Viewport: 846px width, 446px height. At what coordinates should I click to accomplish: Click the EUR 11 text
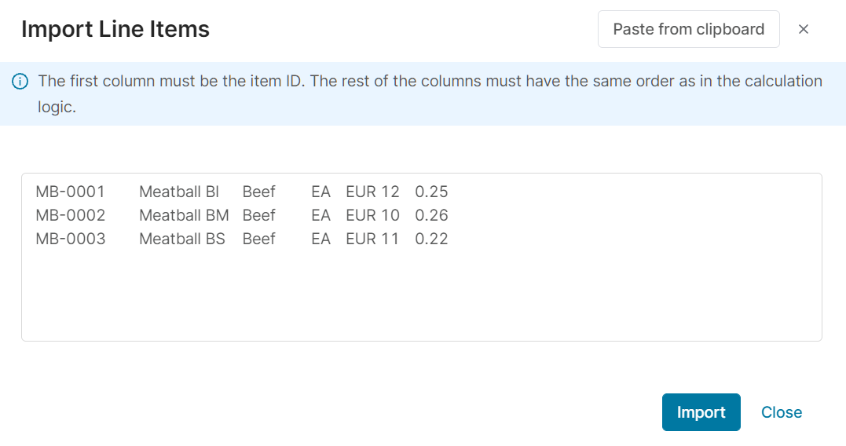pos(372,239)
